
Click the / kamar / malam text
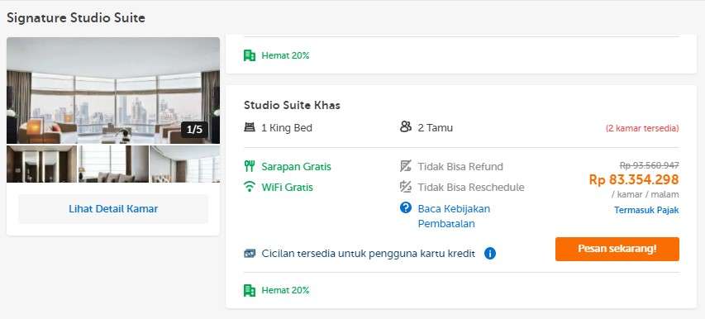pyautogui.click(x=645, y=194)
